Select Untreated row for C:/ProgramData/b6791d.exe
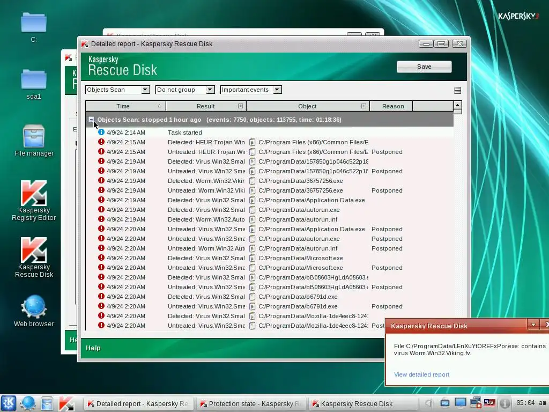The image size is (549, 412). [x=270, y=306]
